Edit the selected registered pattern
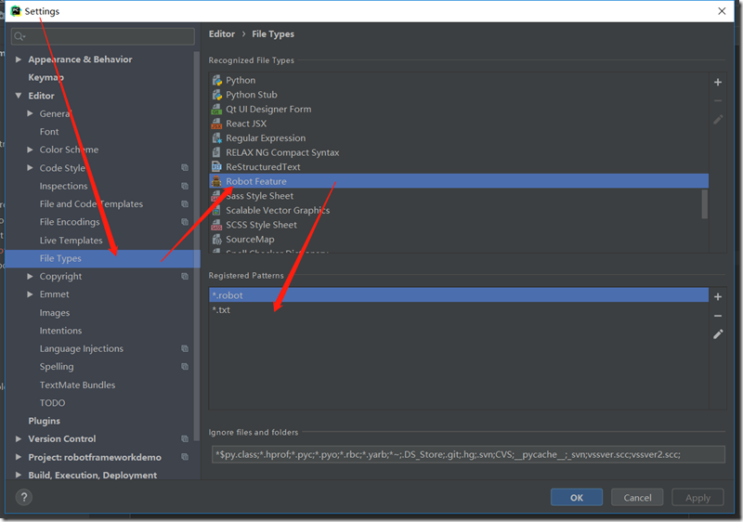 click(718, 334)
